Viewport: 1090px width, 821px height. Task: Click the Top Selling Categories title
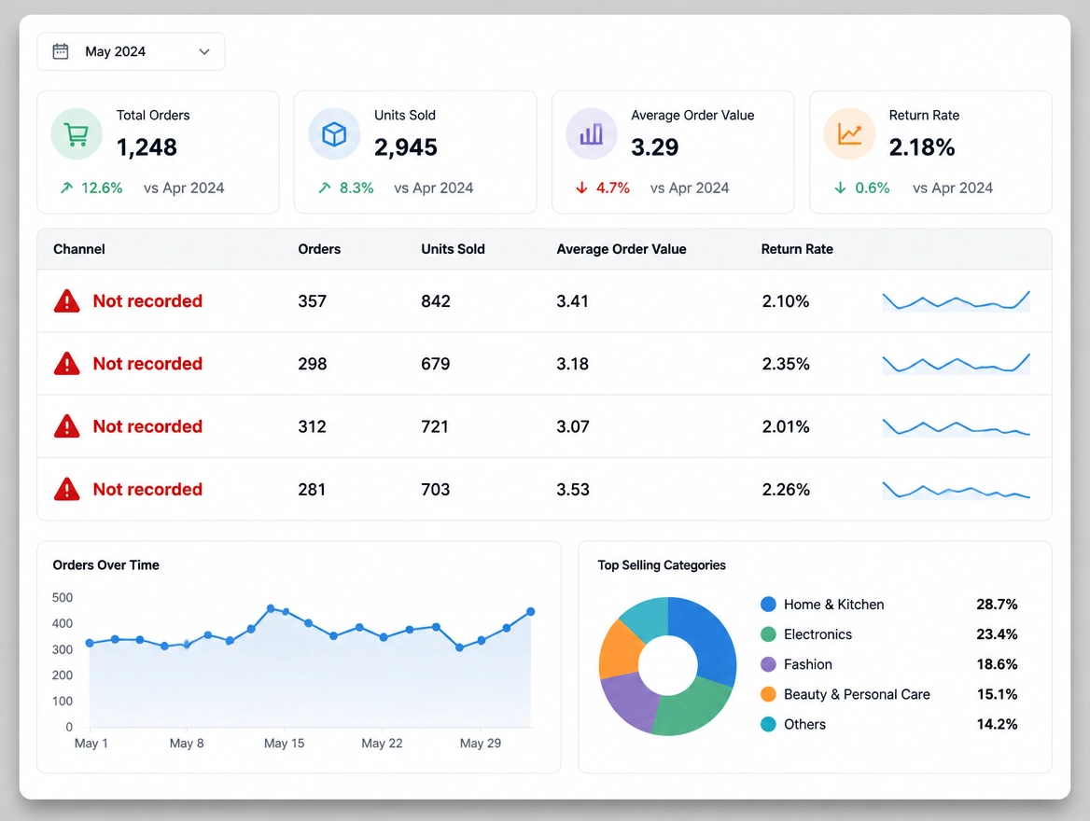[662, 565]
